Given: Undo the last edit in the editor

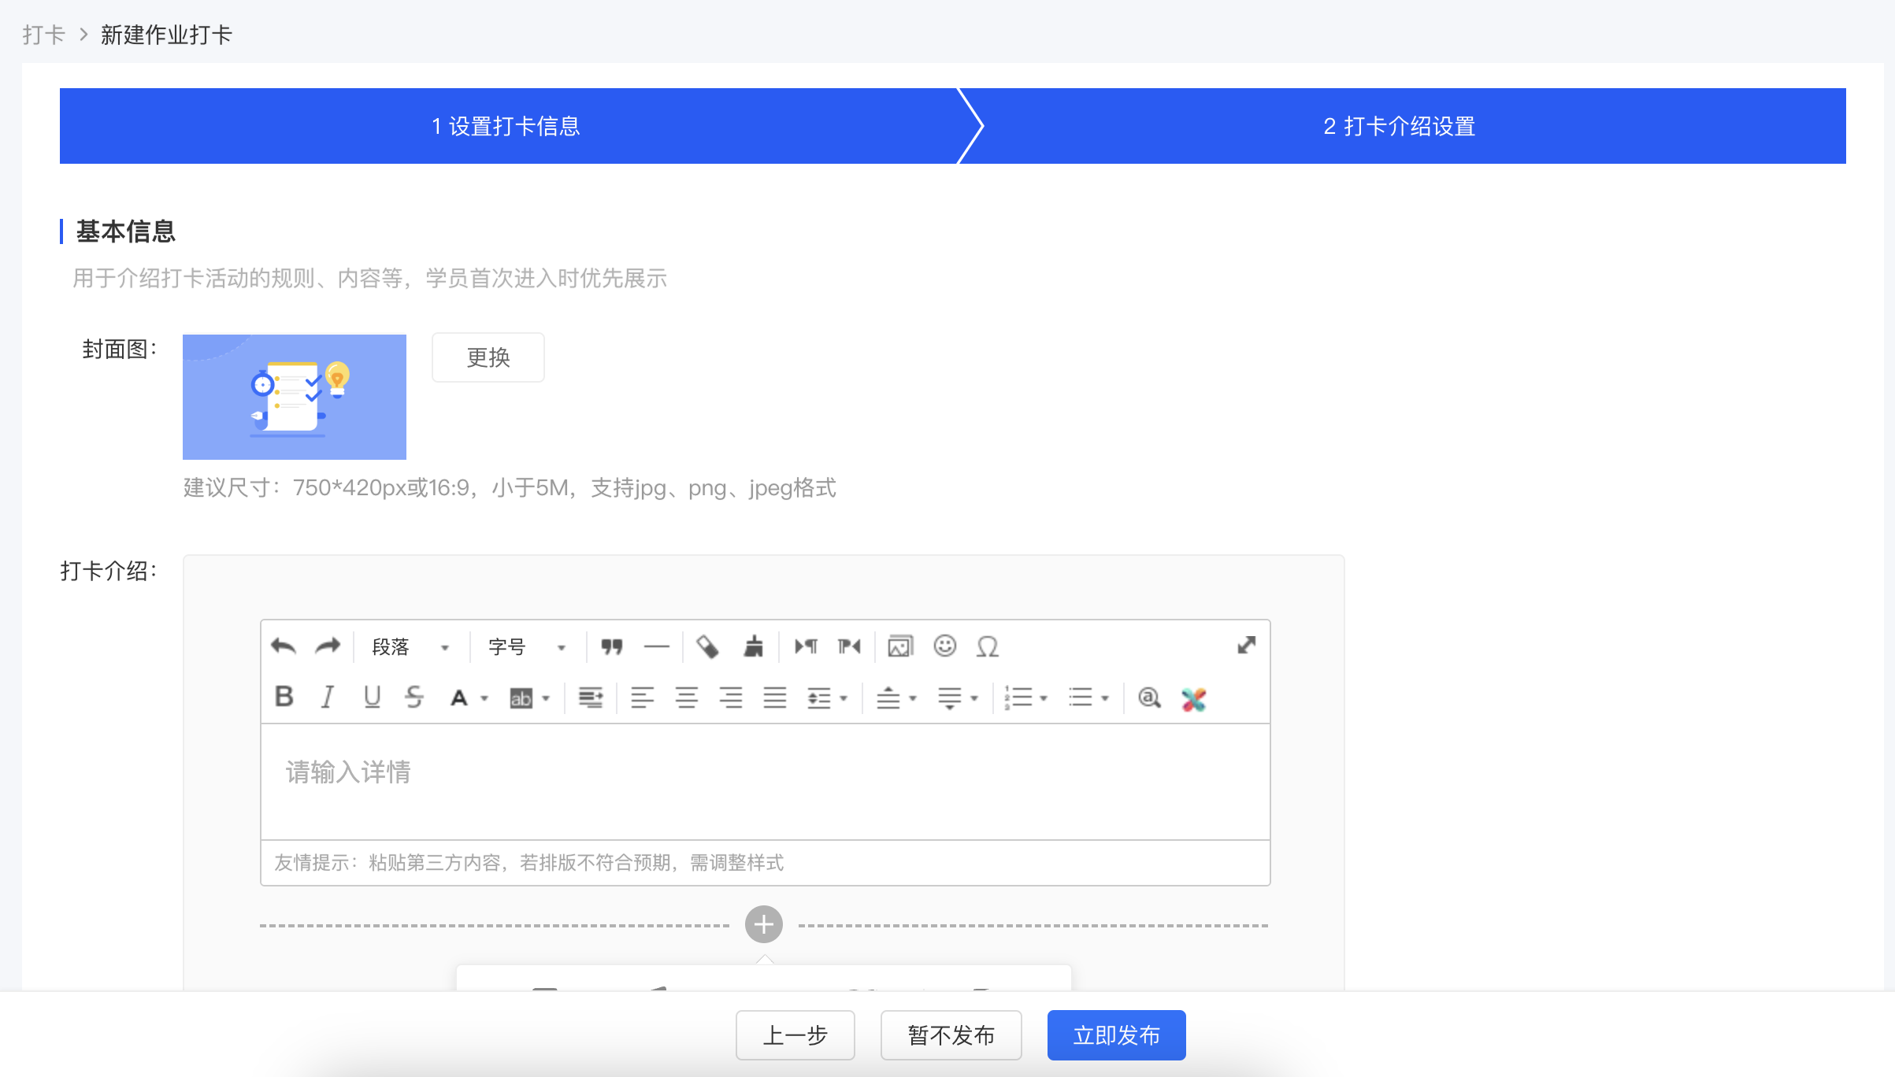Looking at the screenshot, I should (x=284, y=646).
